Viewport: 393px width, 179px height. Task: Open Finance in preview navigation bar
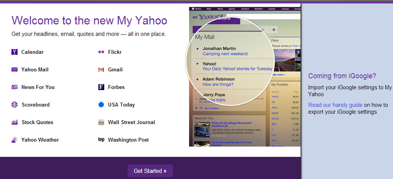coord(245,9)
